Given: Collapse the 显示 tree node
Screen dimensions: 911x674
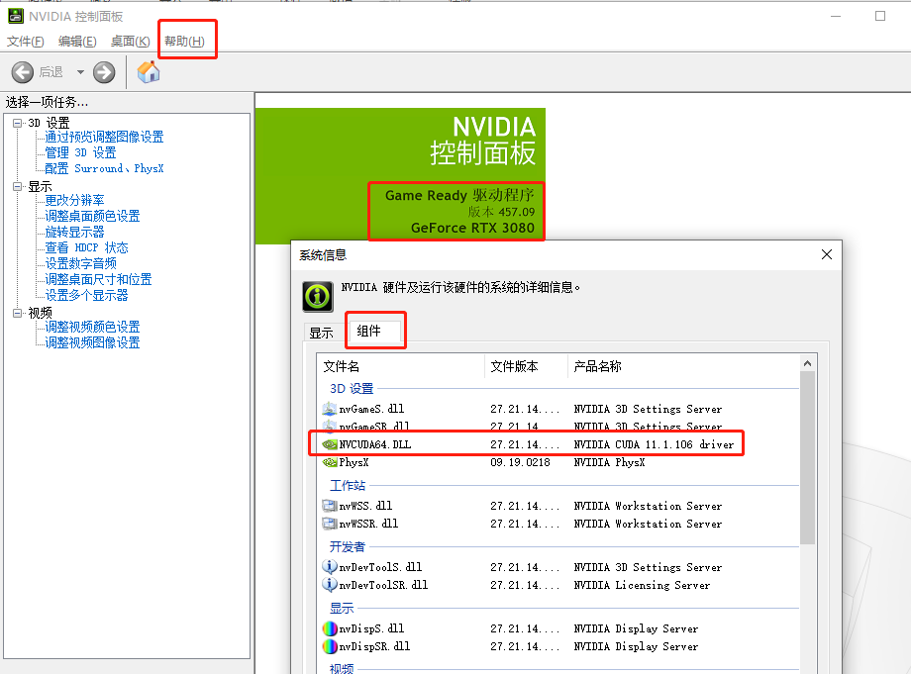Looking at the screenshot, I should click(x=18, y=186).
